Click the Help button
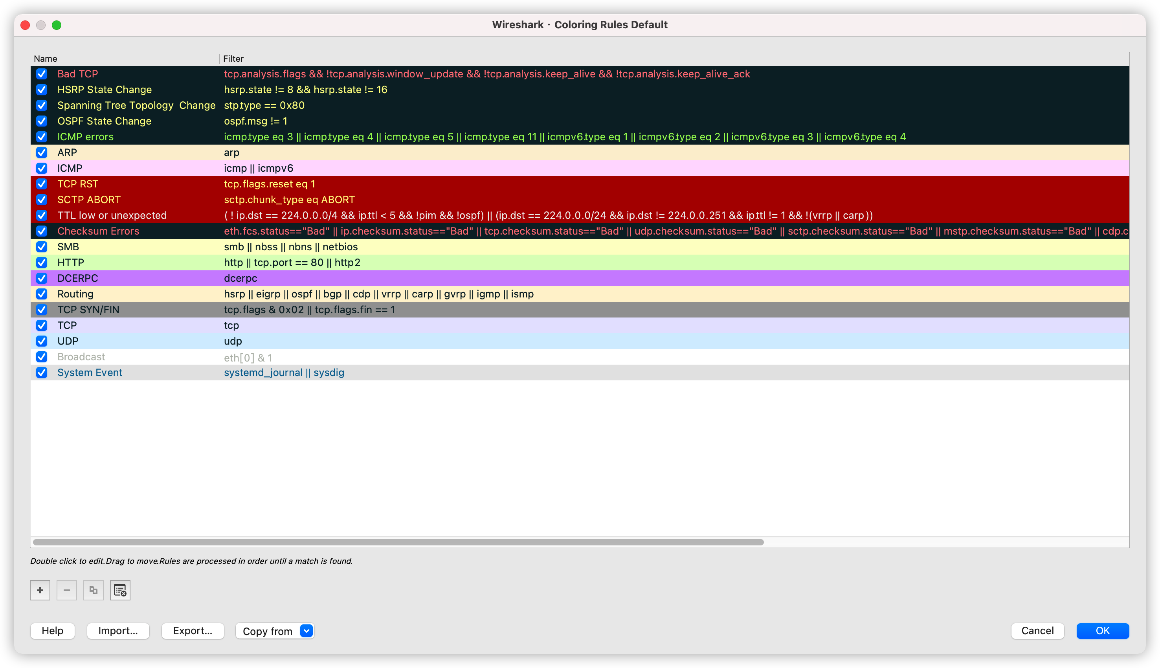1160x668 pixels. click(53, 631)
